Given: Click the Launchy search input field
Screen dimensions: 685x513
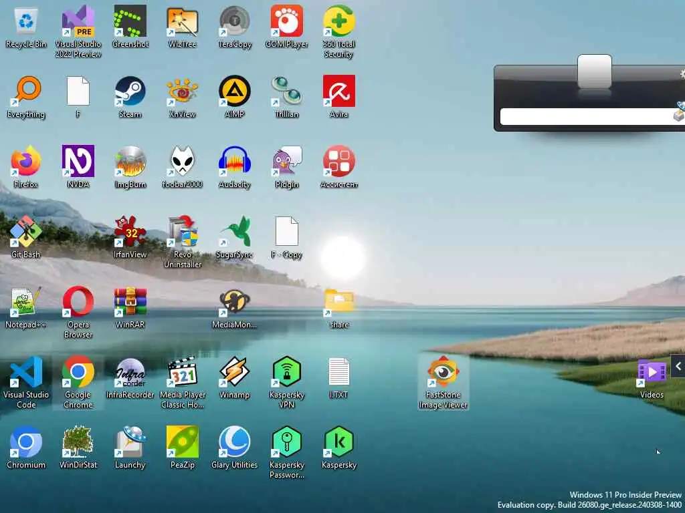Looking at the screenshot, I should click(x=587, y=116).
